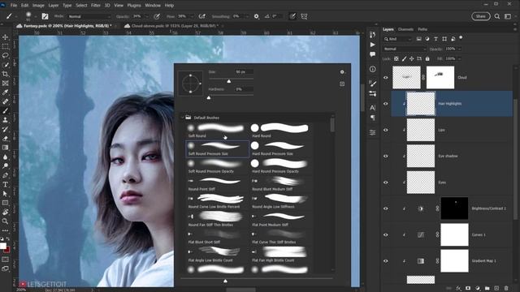The image size is (520, 292).
Task: Choose the Hard Round brush preset
Action: (x=280, y=131)
